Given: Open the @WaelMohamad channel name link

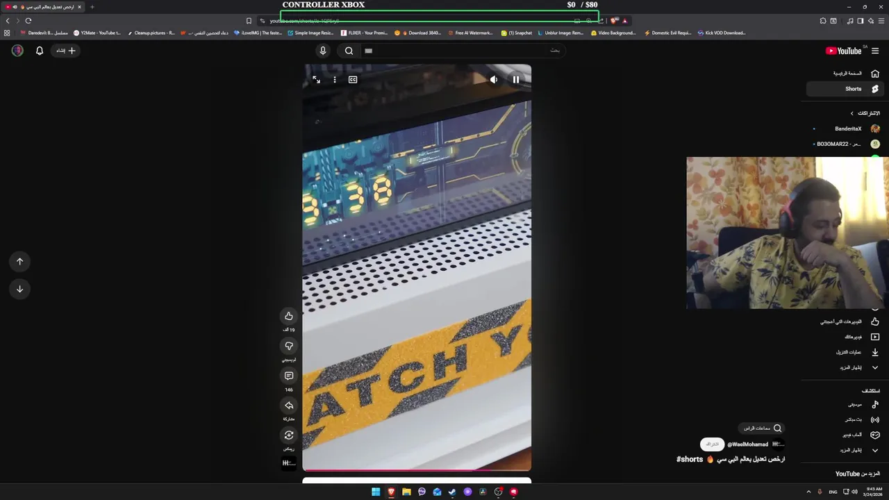Looking at the screenshot, I should (748, 444).
